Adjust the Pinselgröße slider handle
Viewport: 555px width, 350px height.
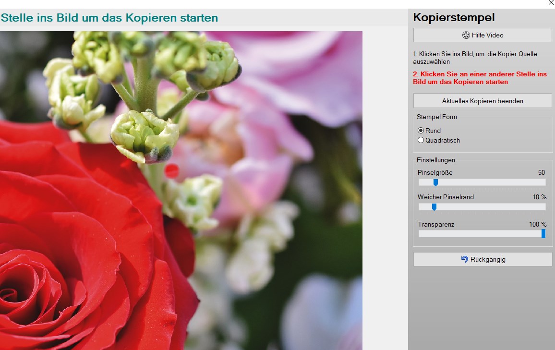click(436, 182)
